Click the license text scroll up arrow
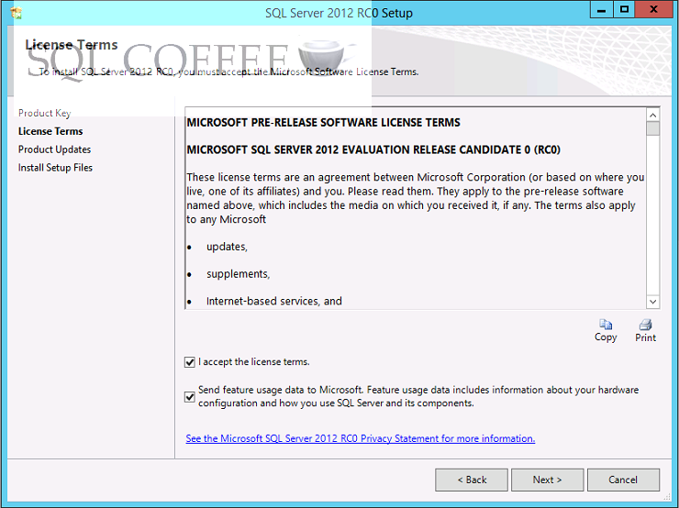 click(653, 116)
